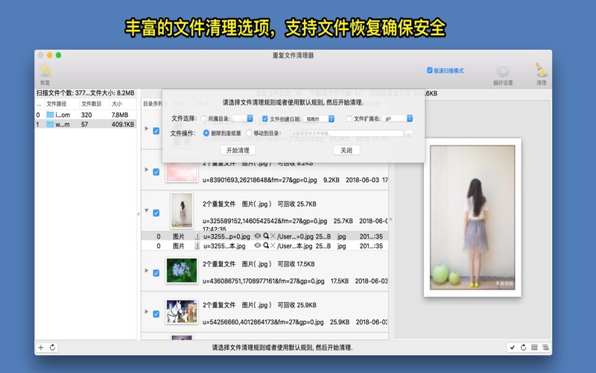Remove u=3255...p=0.jpg with X icon
596x373 pixels.
tap(273, 236)
